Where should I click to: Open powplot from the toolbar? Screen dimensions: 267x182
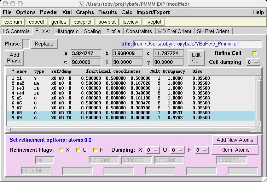pyautogui.click(x=107, y=22)
